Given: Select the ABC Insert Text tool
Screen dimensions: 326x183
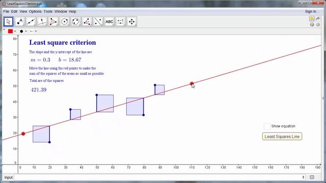Looking at the screenshot, I should pyautogui.click(x=110, y=21).
